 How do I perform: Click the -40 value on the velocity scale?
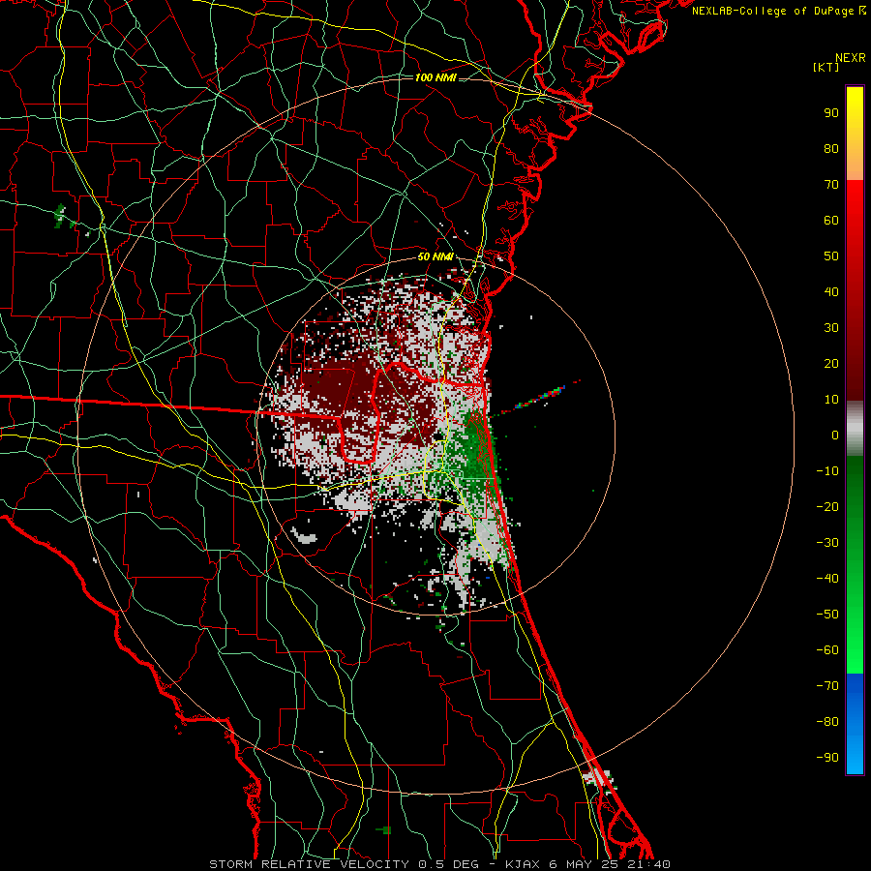pyautogui.click(x=827, y=579)
